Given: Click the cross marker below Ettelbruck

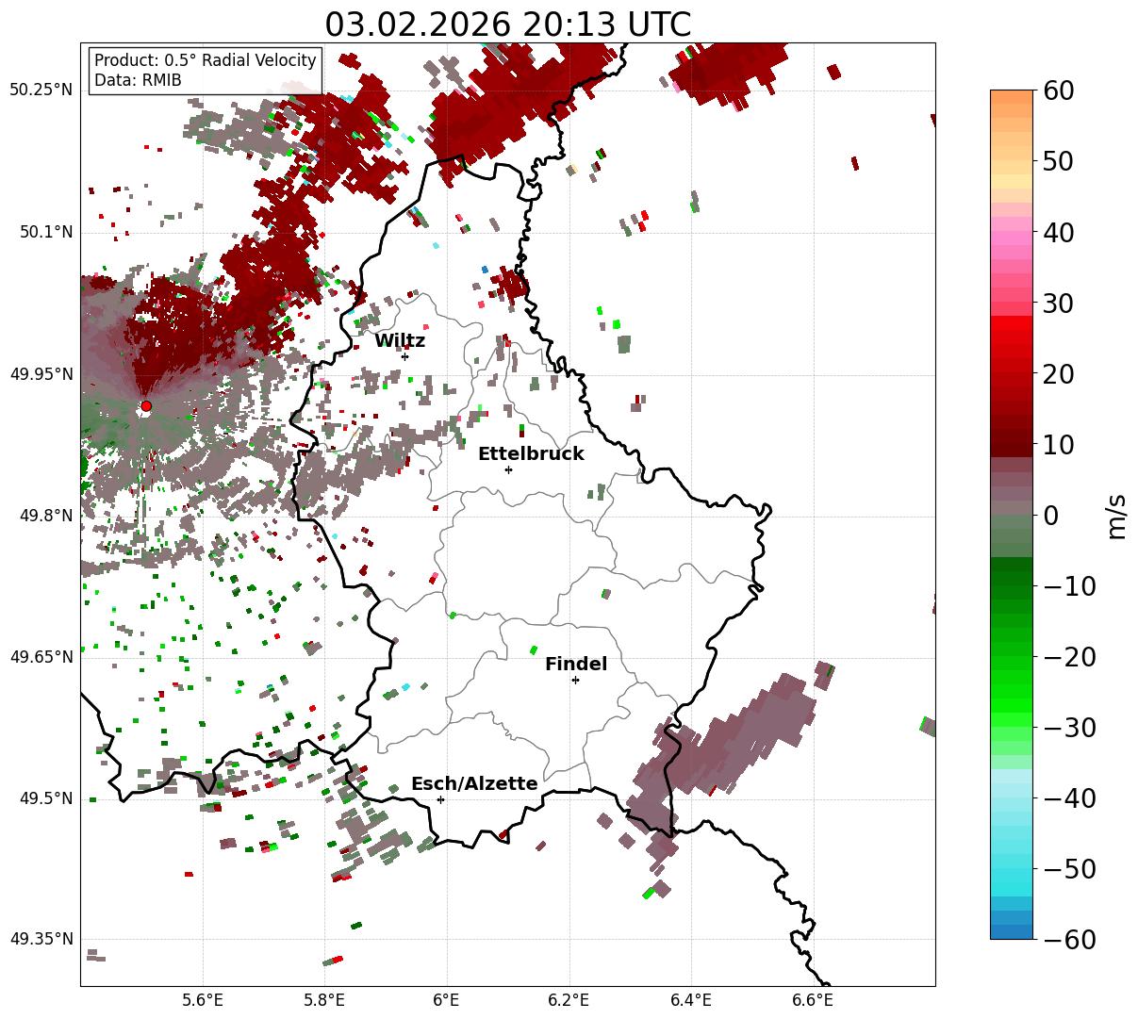Looking at the screenshot, I should click(508, 469).
